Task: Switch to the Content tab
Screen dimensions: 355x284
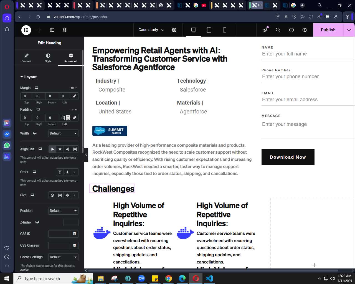Action: [x=26, y=58]
